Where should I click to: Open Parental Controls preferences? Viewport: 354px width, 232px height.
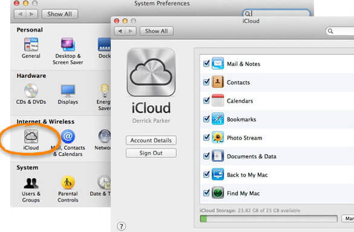68,182
